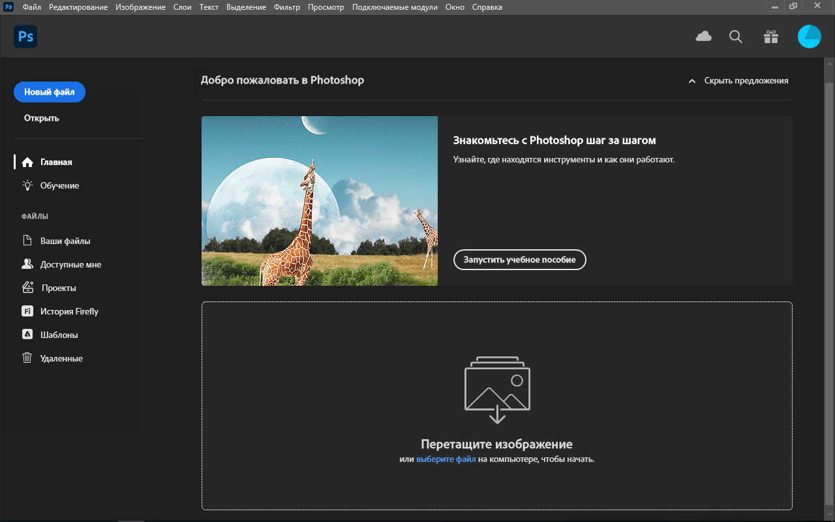Open the Trash icon for Удаленные

[27, 358]
